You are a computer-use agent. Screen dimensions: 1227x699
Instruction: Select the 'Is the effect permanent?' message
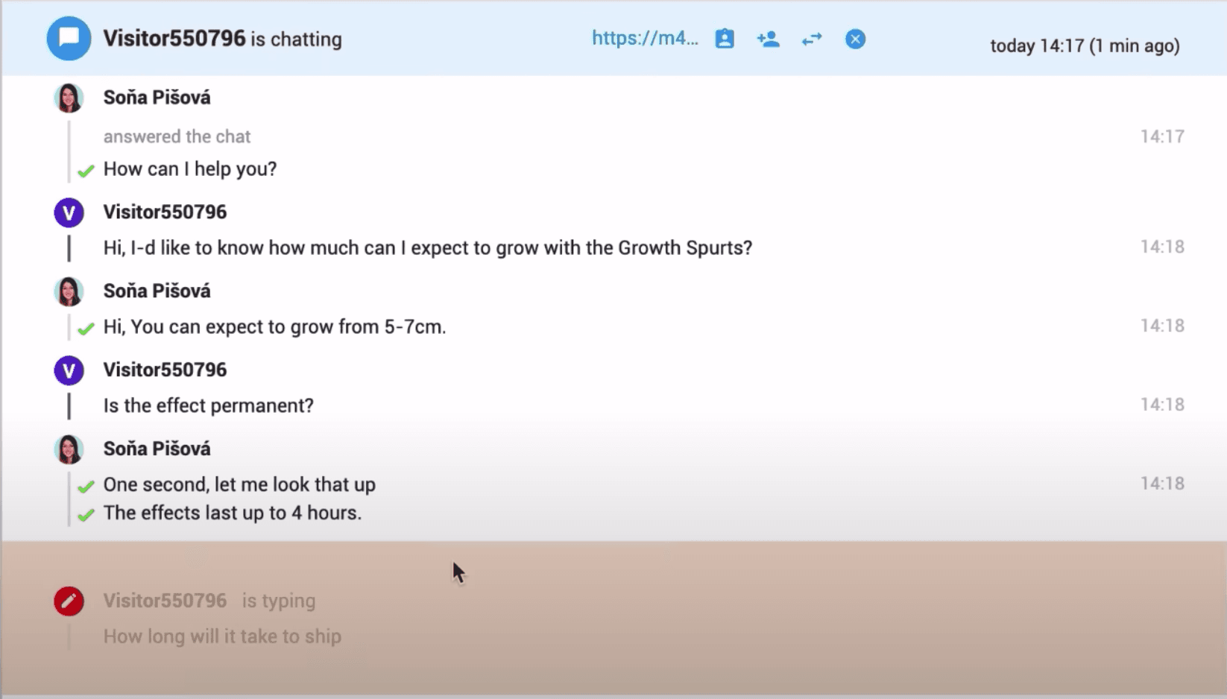click(x=208, y=406)
